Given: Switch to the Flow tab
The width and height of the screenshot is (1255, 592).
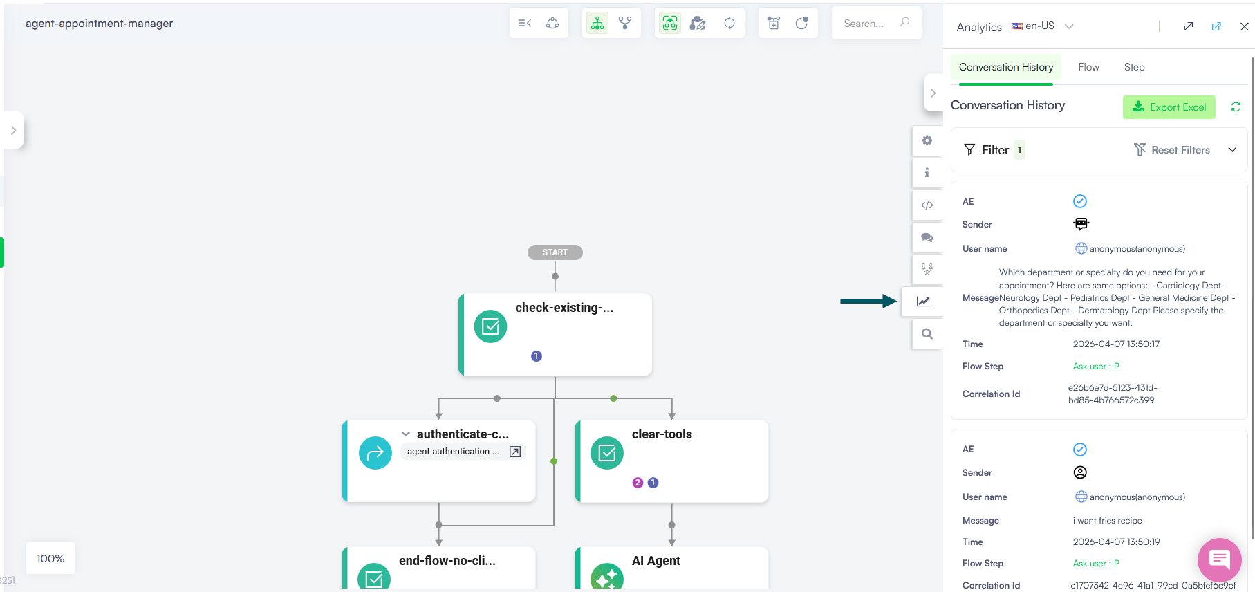Looking at the screenshot, I should pyautogui.click(x=1088, y=67).
